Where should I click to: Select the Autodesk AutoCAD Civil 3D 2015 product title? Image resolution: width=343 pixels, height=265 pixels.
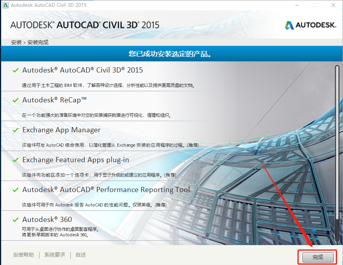click(83, 70)
